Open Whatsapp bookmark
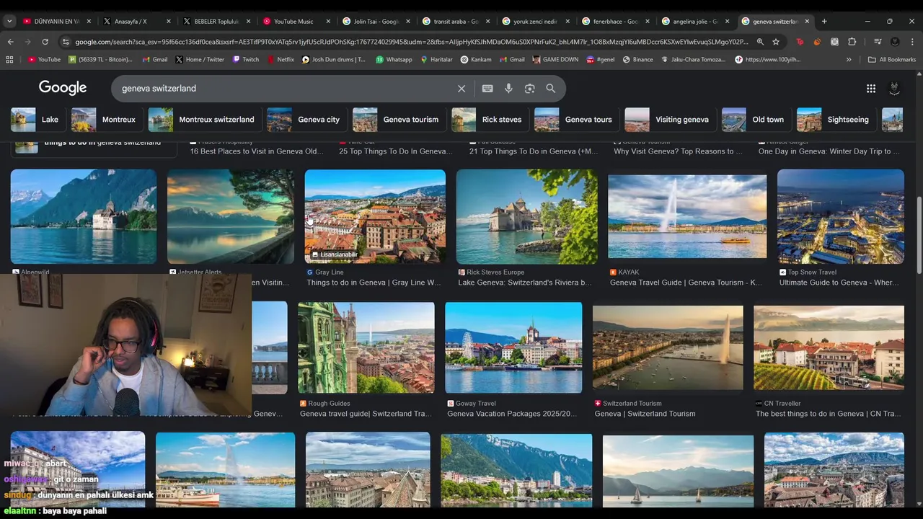This screenshot has height=519, width=923. point(394,60)
